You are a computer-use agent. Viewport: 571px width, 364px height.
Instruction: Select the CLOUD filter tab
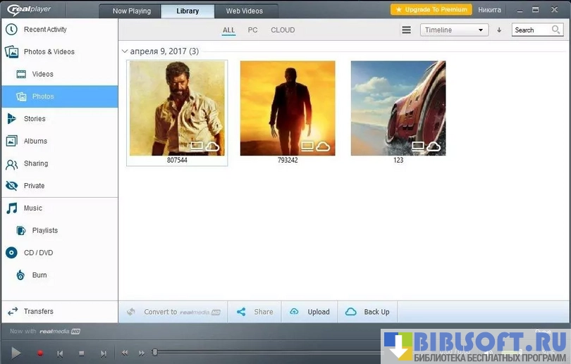click(283, 30)
